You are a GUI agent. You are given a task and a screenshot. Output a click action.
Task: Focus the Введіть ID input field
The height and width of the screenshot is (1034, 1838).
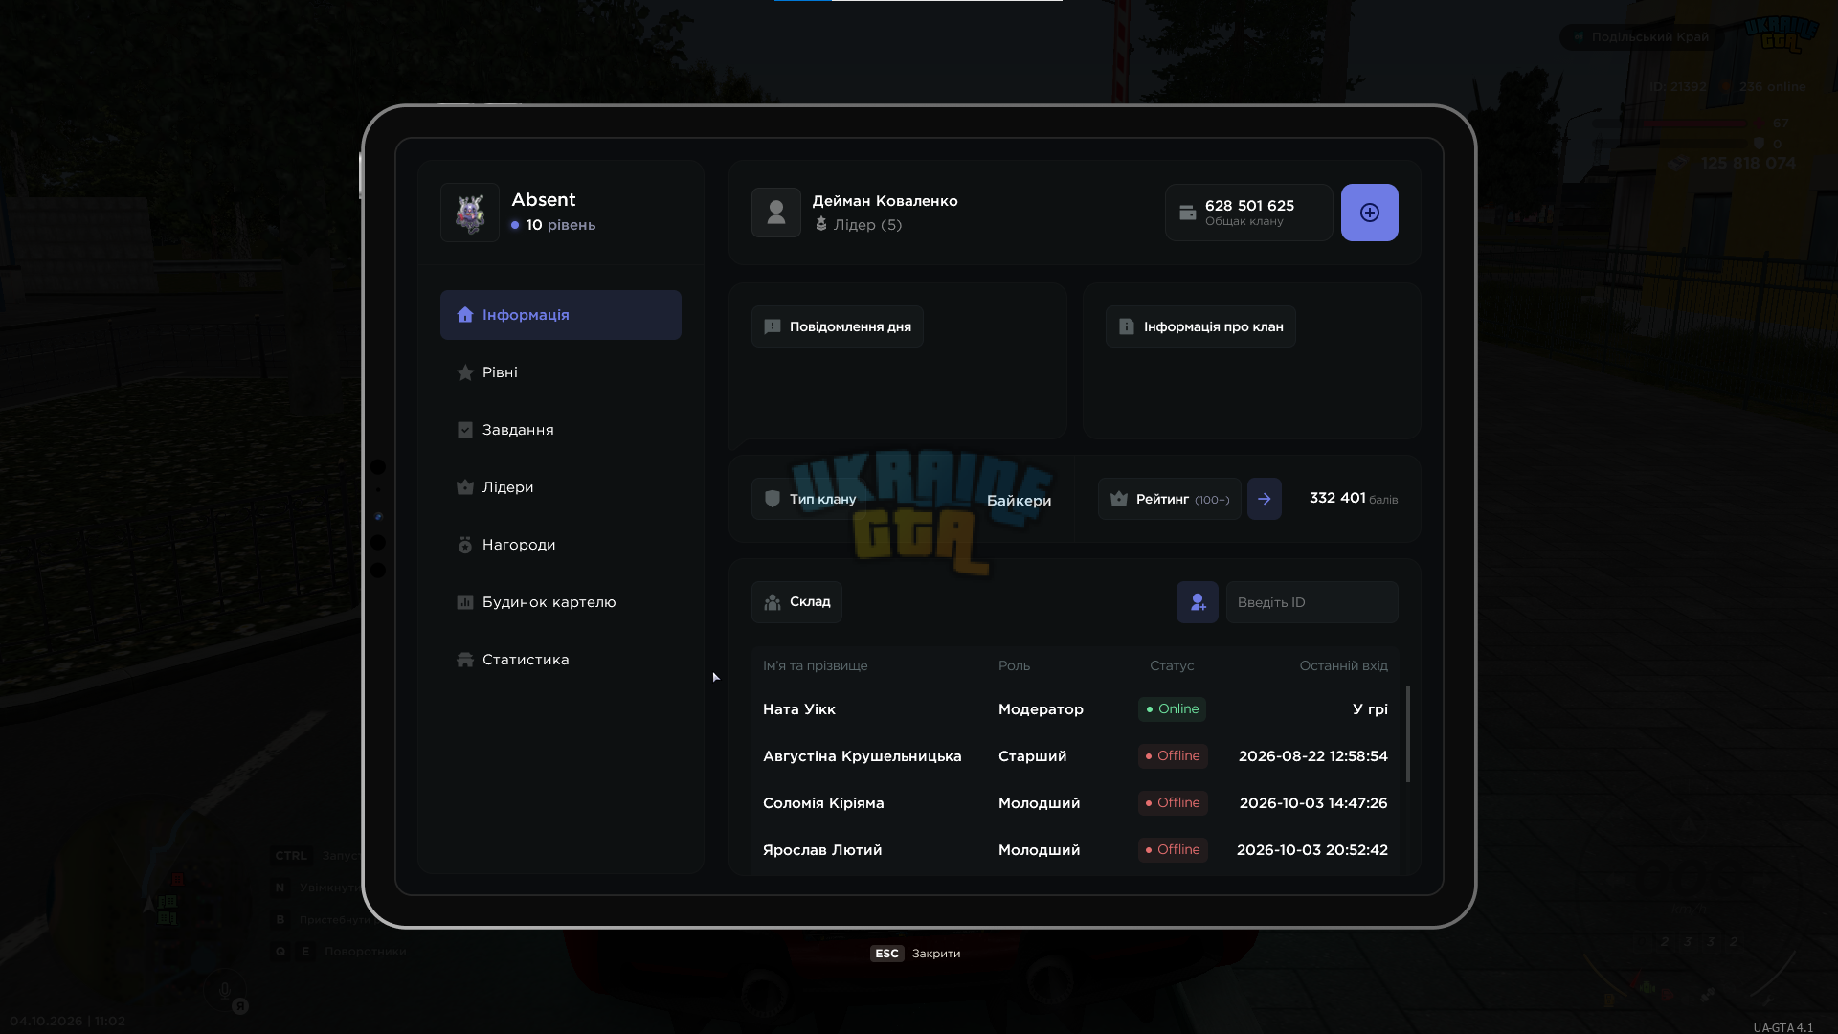coord(1312,602)
